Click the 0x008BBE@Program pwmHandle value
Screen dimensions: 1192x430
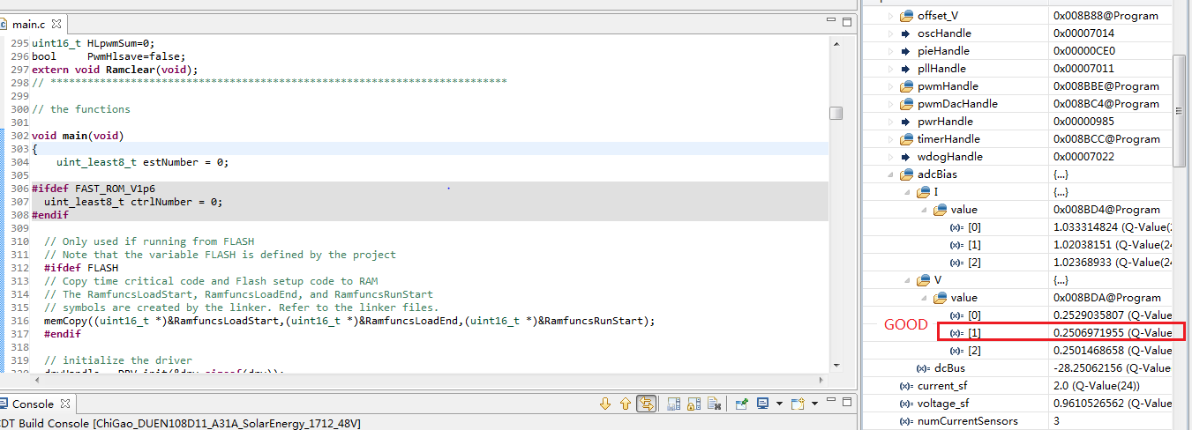[1106, 86]
